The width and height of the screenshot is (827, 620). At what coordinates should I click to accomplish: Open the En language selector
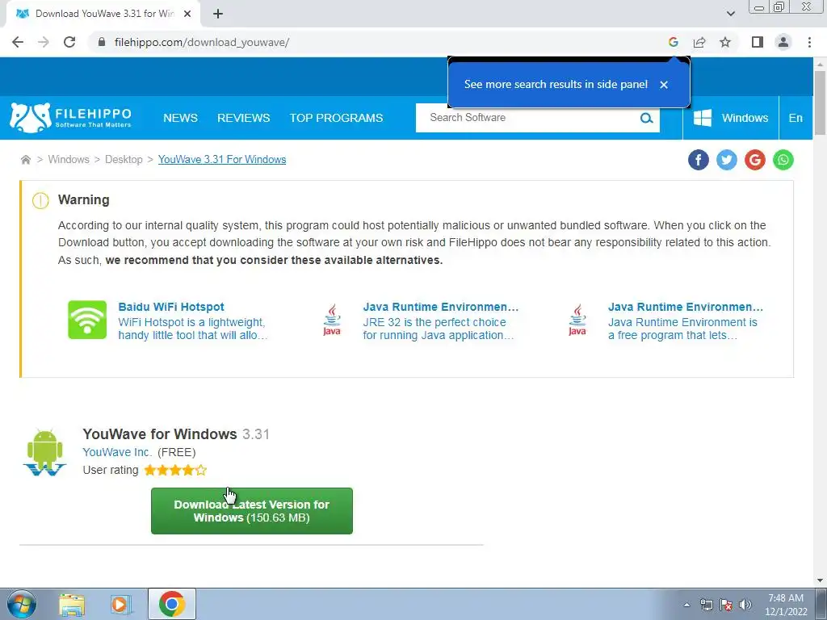coord(796,118)
